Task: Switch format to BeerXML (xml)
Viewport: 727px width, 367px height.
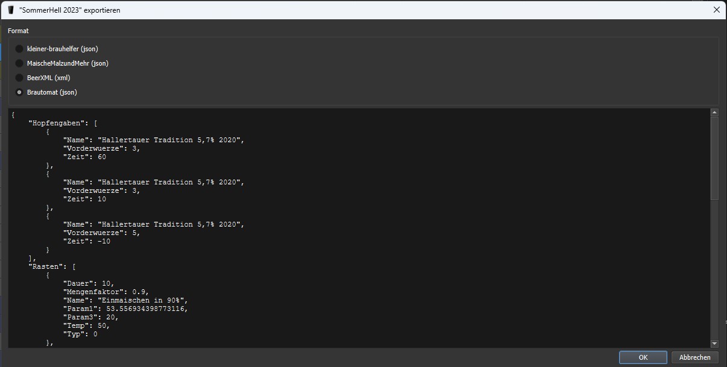Action: pos(20,78)
